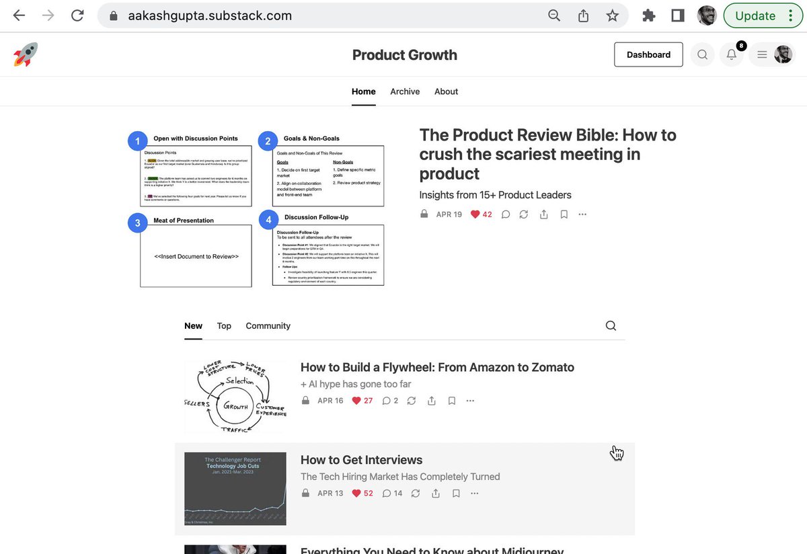Open more options for the Flywheel post
The width and height of the screenshot is (807, 554).
(470, 401)
